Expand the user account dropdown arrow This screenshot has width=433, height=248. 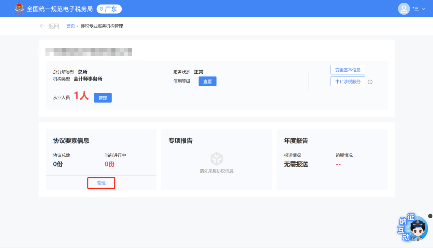tap(424, 9)
